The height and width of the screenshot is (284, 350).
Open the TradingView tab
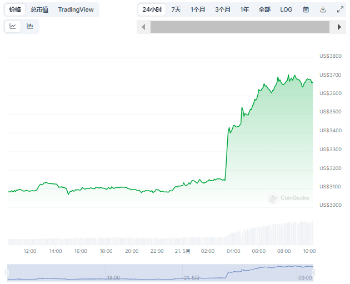tap(76, 9)
